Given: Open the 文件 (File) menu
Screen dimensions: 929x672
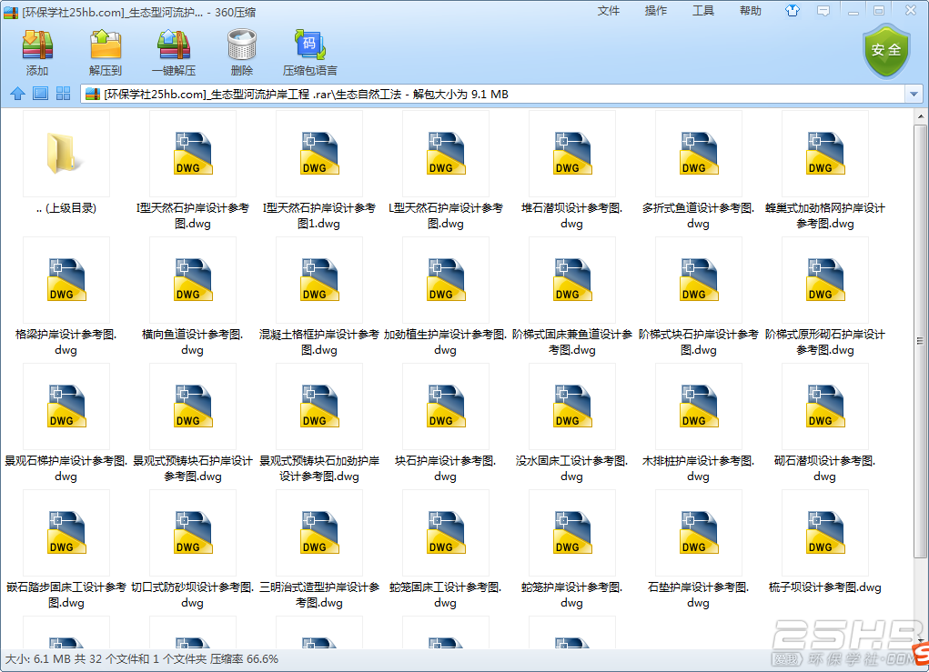Looking at the screenshot, I should coord(609,11).
